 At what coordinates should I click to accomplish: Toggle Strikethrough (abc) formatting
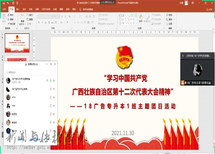tap(53, 22)
